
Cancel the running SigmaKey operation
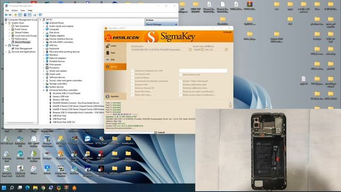click(159, 132)
